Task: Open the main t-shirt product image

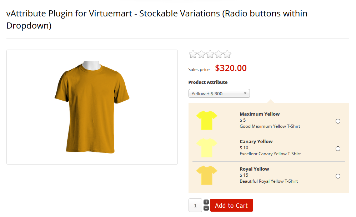Action: 92,107
